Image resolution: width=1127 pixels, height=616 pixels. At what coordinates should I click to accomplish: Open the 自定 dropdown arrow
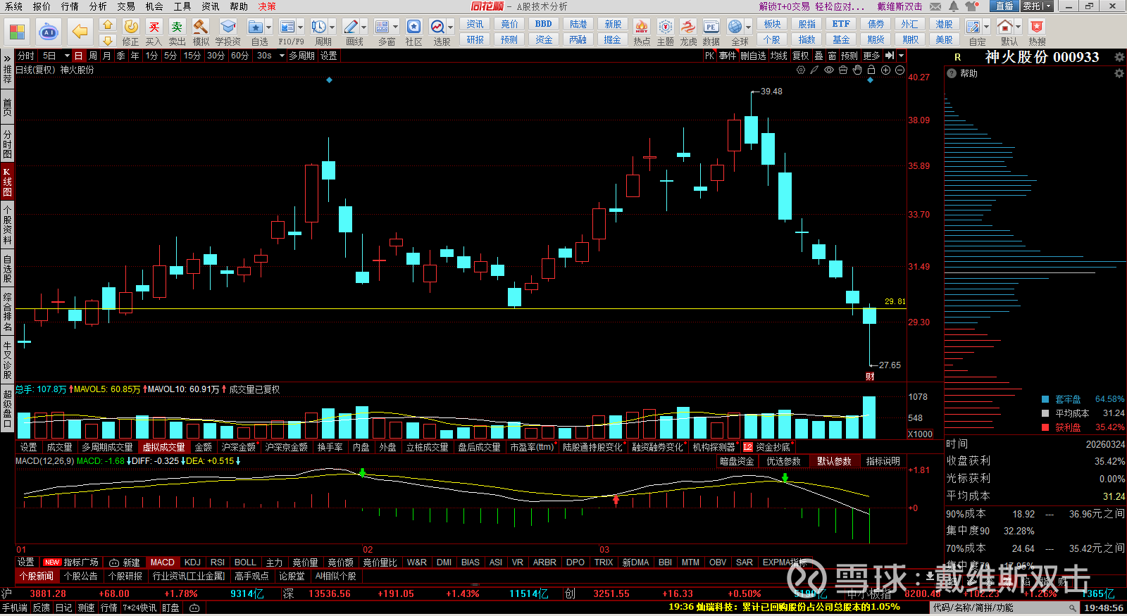[x=986, y=27]
